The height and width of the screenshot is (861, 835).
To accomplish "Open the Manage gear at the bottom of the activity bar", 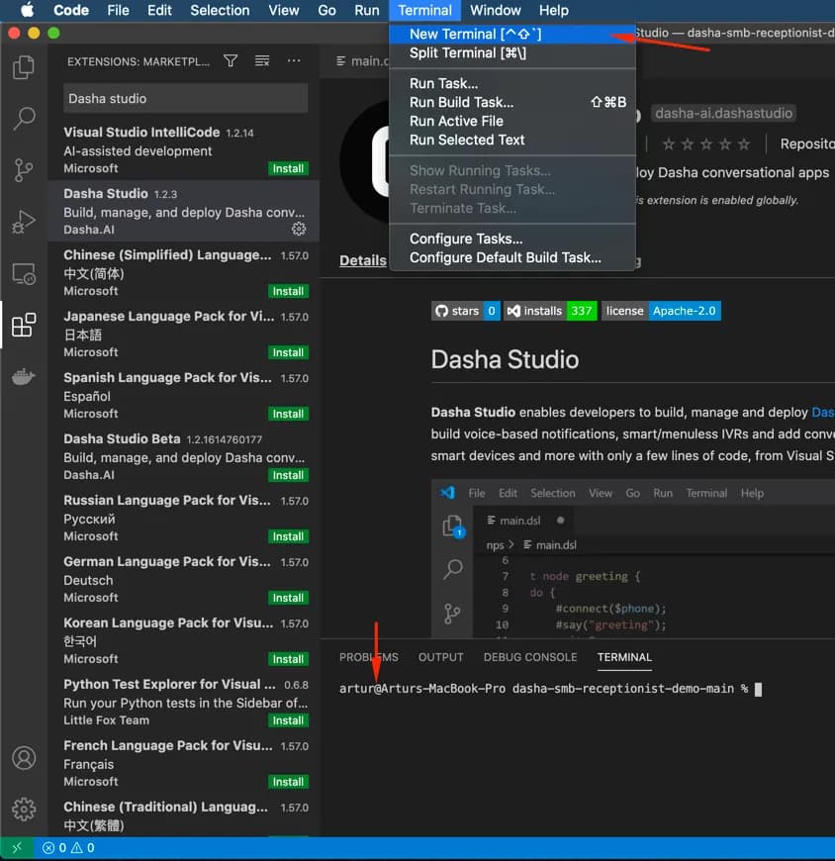I will (24, 809).
